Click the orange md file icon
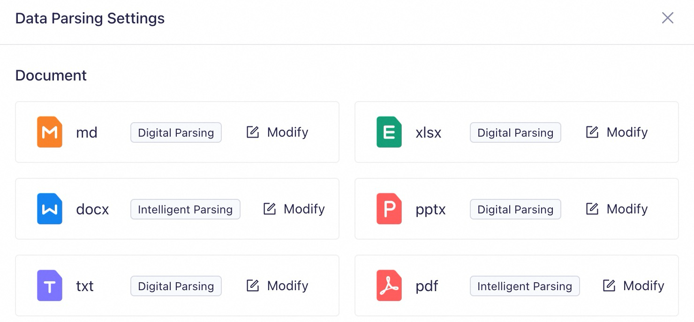The width and height of the screenshot is (694, 322). (x=50, y=132)
